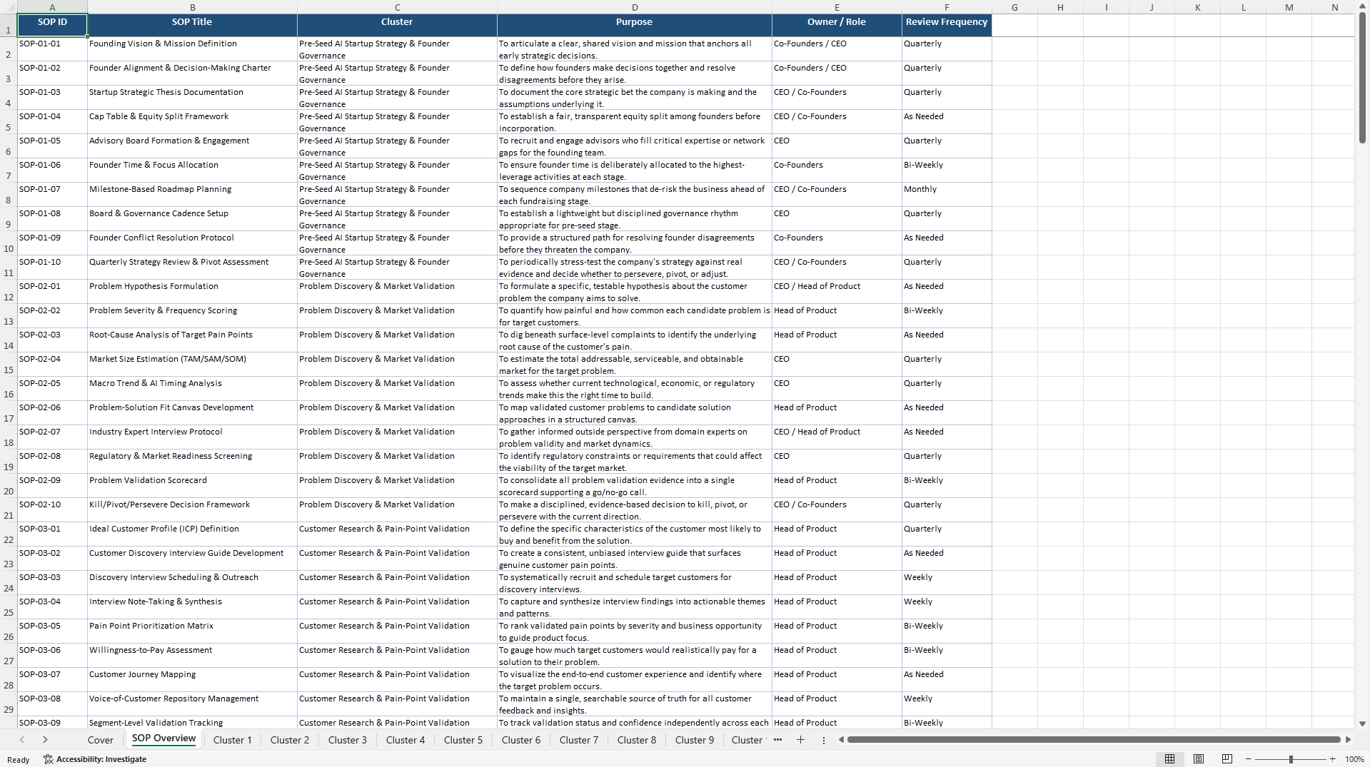Select Monthly review frequency cell
Viewport: 1370px width, 767px height.
pos(947,195)
